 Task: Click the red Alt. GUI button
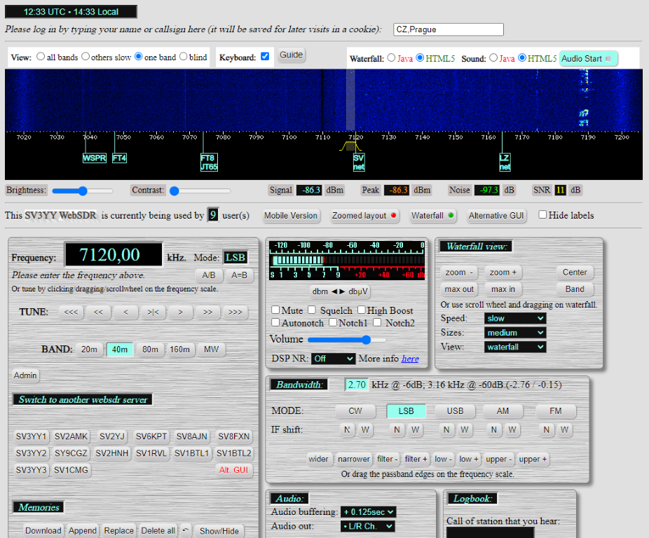233,470
